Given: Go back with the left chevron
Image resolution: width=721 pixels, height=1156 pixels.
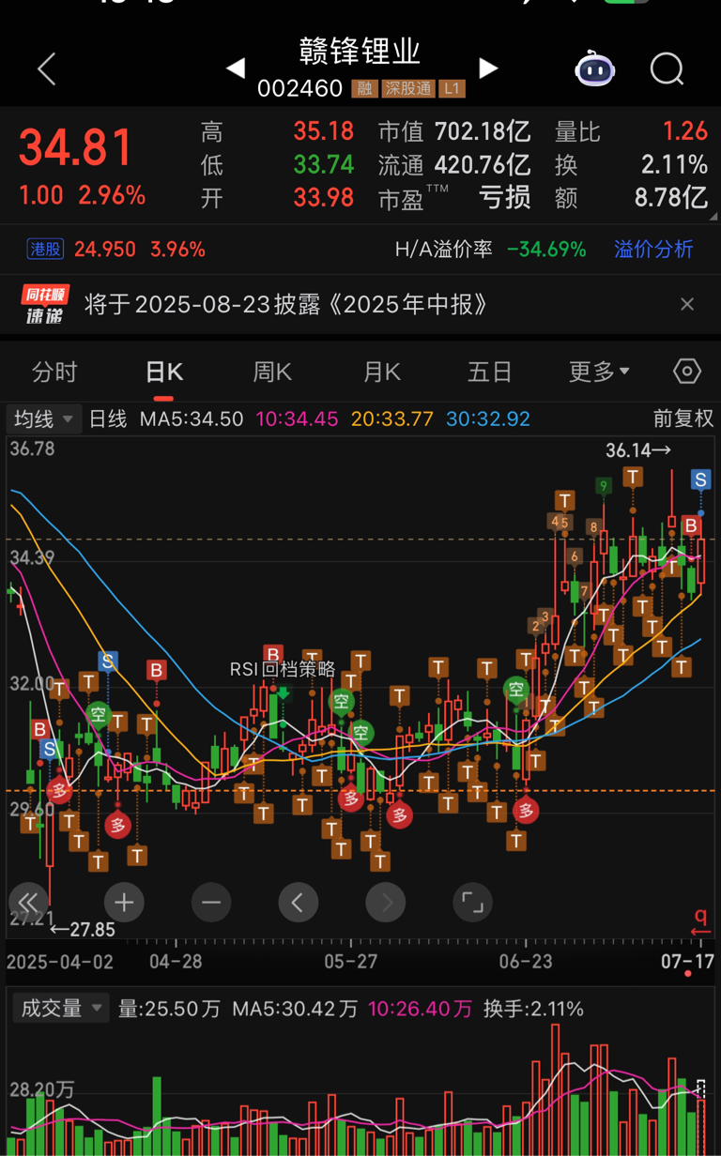Looking at the screenshot, I should coord(46,69).
